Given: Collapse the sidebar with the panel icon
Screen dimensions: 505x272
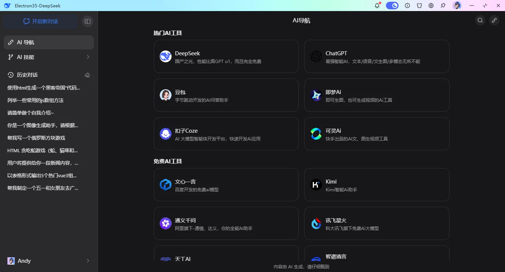Looking at the screenshot, I should click(88, 21).
